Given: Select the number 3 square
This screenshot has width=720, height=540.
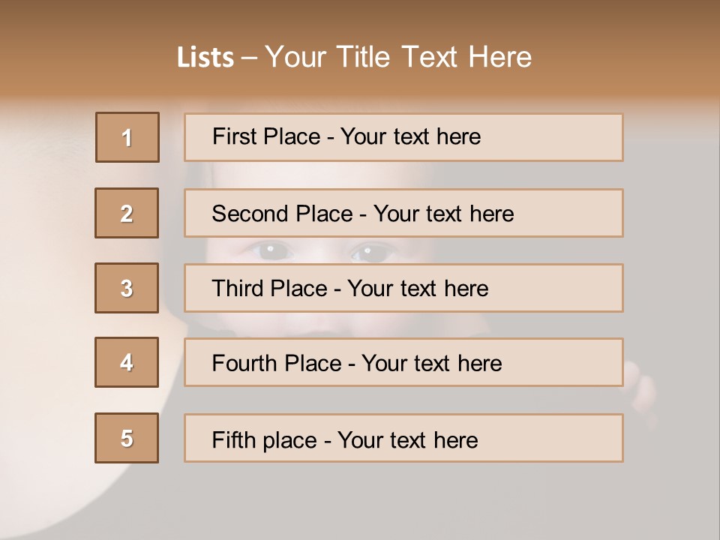Looking at the screenshot, I should [x=127, y=288].
